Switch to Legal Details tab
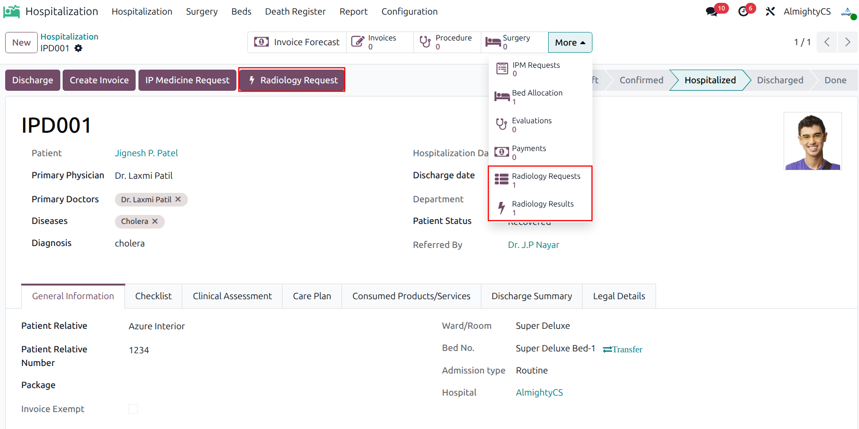 619,296
